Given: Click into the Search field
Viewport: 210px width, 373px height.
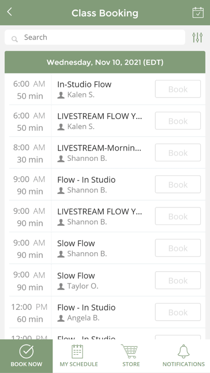Looking at the screenshot, I should click(x=95, y=37).
